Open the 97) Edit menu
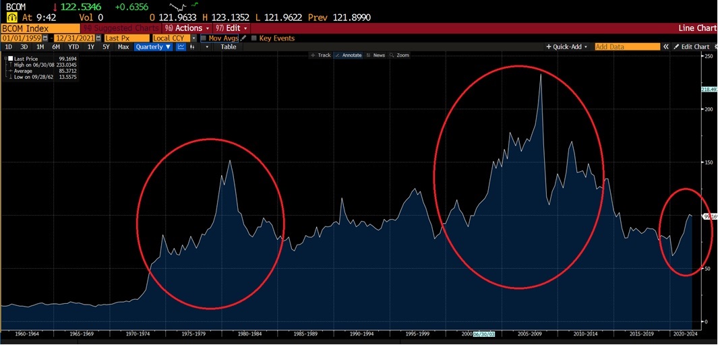Image resolution: width=718 pixels, height=345 pixels. 231,28
